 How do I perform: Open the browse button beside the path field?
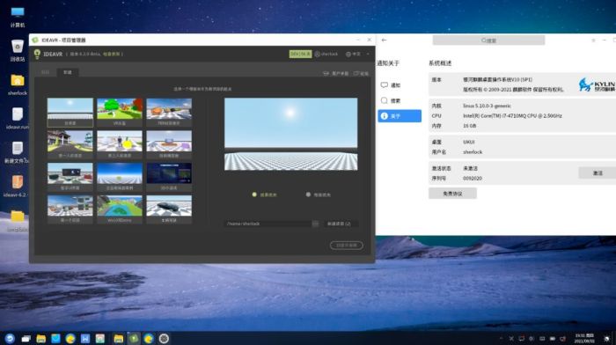coord(315,224)
